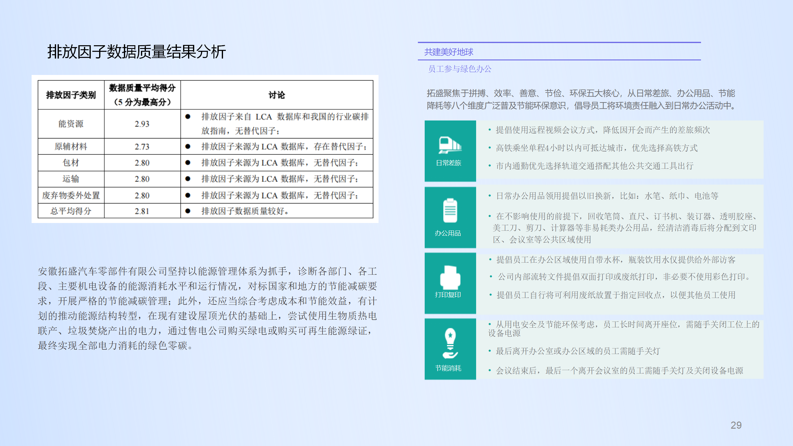The width and height of the screenshot is (793, 446).
Task: Click the table header 讨论
Action: pos(277,95)
